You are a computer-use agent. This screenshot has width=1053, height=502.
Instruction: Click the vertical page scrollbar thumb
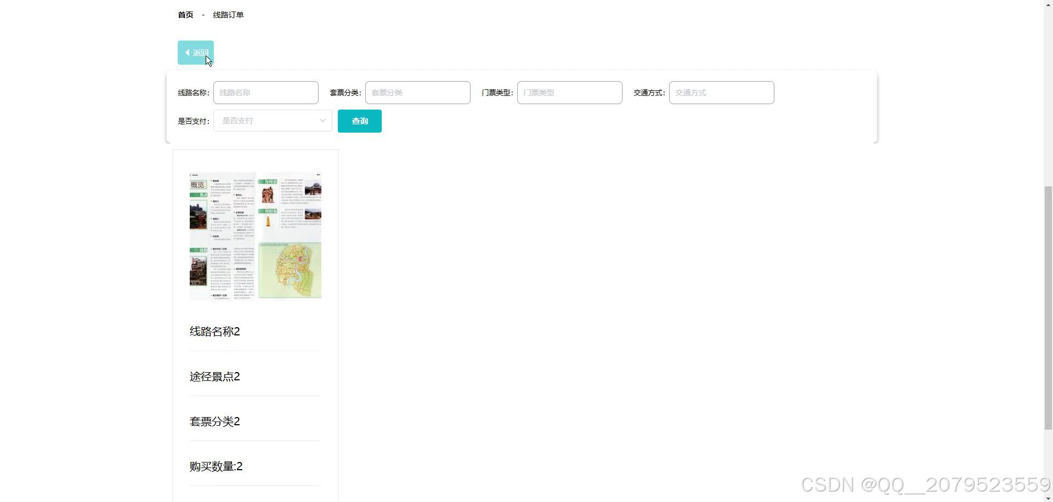pos(1048,308)
